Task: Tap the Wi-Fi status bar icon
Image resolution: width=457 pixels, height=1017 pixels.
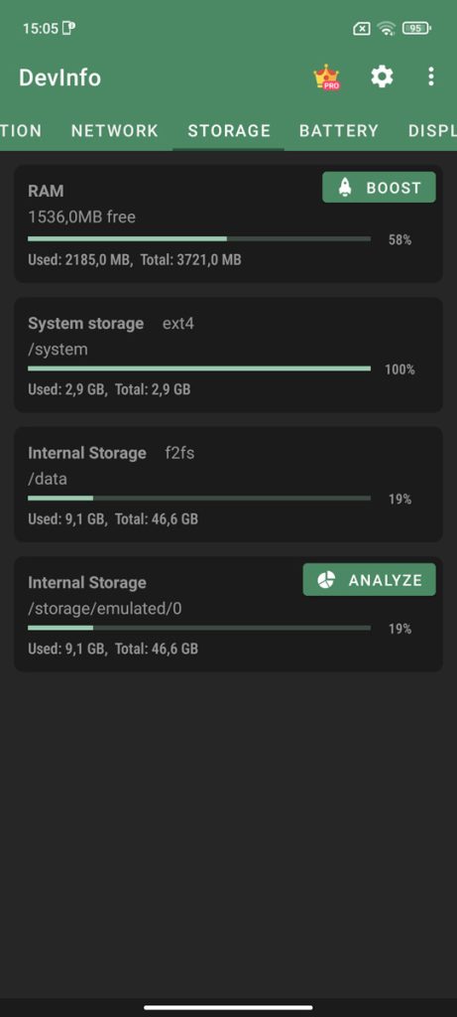Action: point(387,29)
